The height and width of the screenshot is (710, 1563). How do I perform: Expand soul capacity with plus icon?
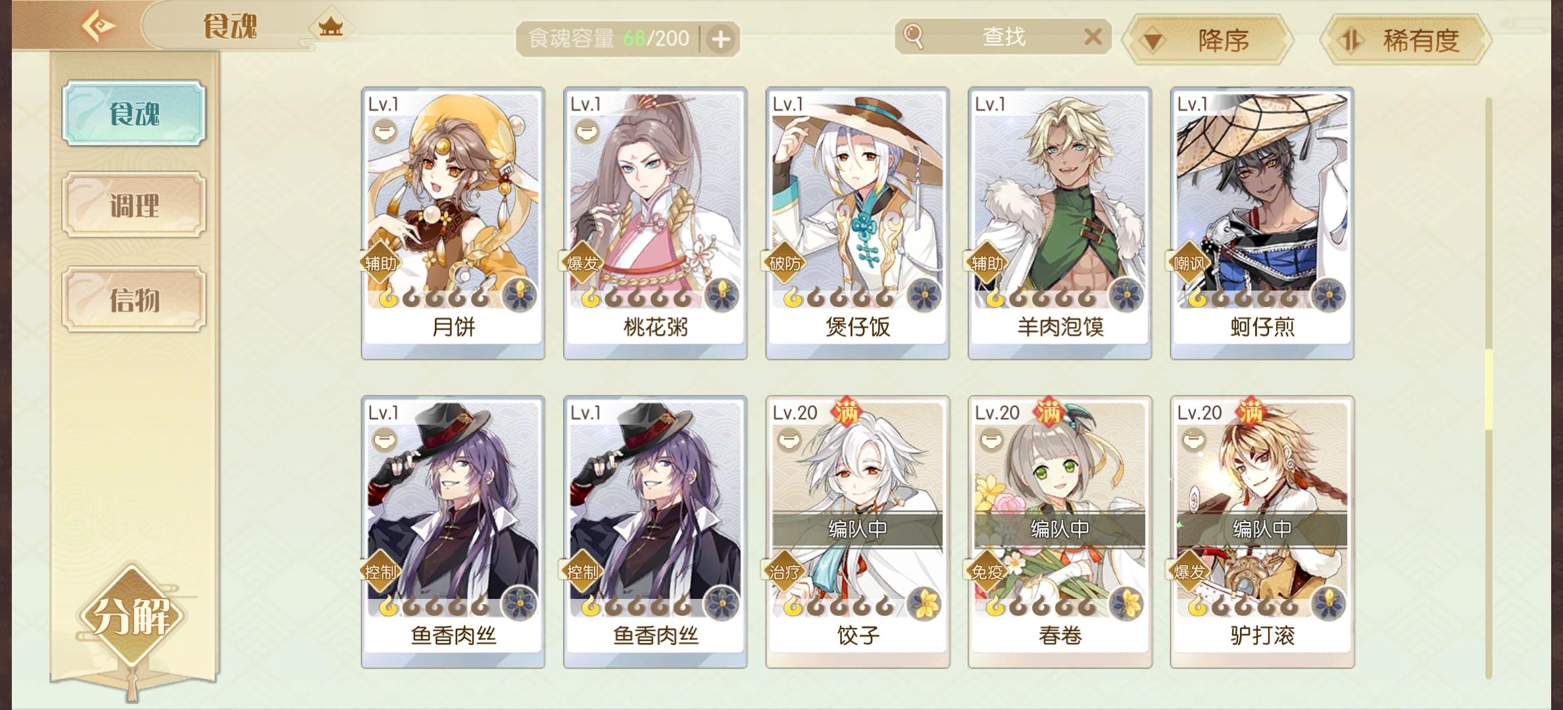721,39
